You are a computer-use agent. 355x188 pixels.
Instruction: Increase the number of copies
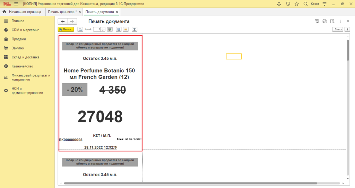103,28
